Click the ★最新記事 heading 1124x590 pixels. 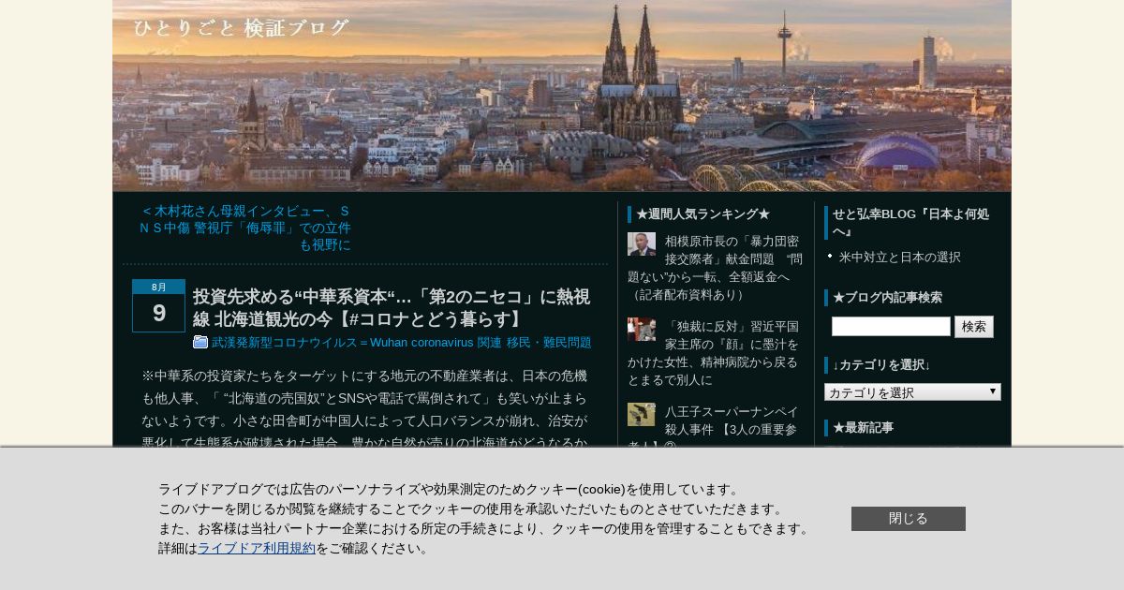863,428
